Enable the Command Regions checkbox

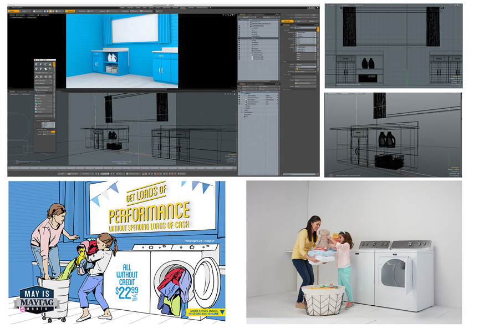(x=297, y=69)
